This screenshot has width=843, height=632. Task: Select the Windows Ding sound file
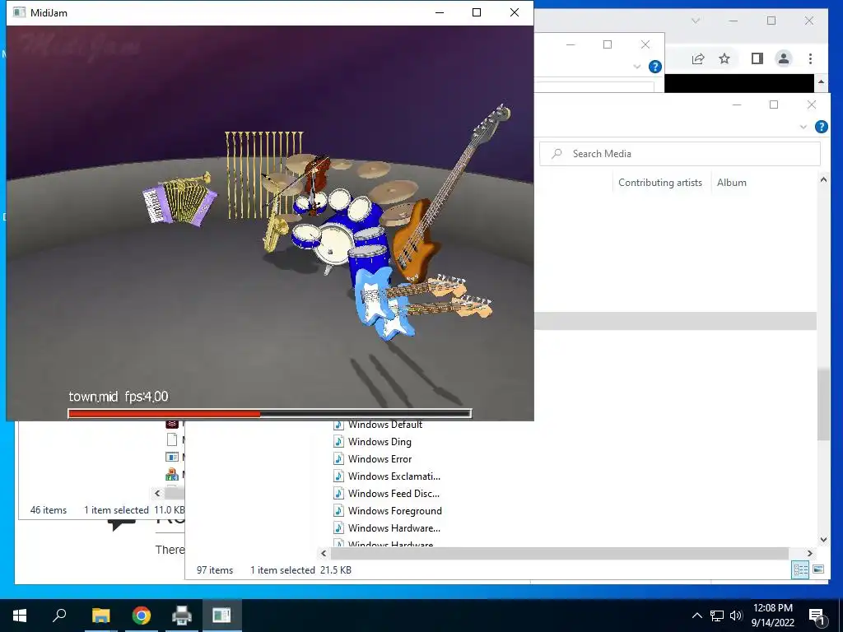click(380, 442)
